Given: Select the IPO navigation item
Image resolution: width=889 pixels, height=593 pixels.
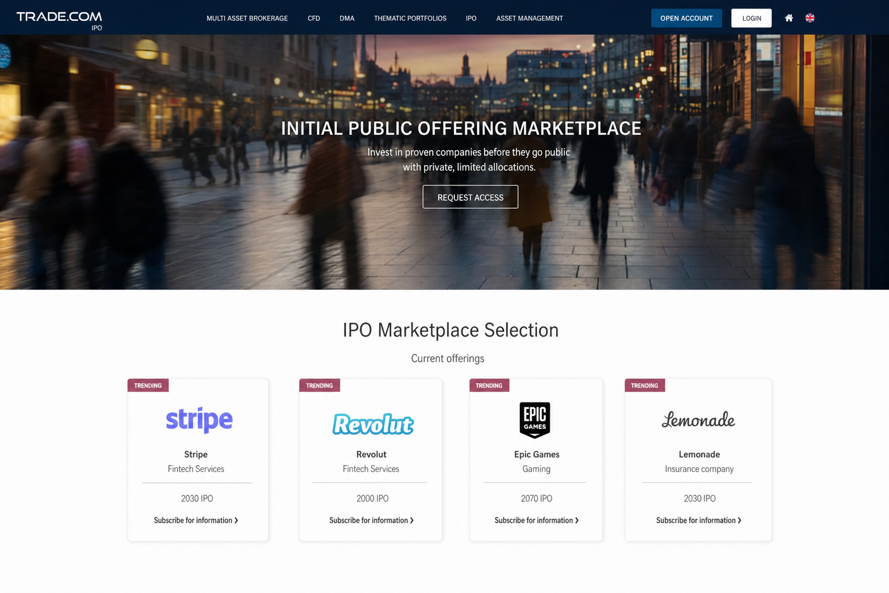Looking at the screenshot, I should (x=471, y=19).
